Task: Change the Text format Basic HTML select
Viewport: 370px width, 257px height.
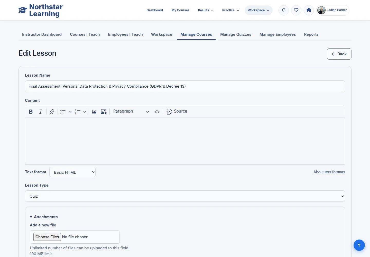Action: (x=72, y=172)
